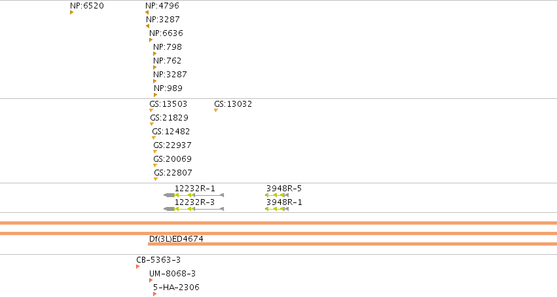Image resolution: width=557 pixels, height=298 pixels.
Task: Click the CB-5363-3 label
Action: 158,260
